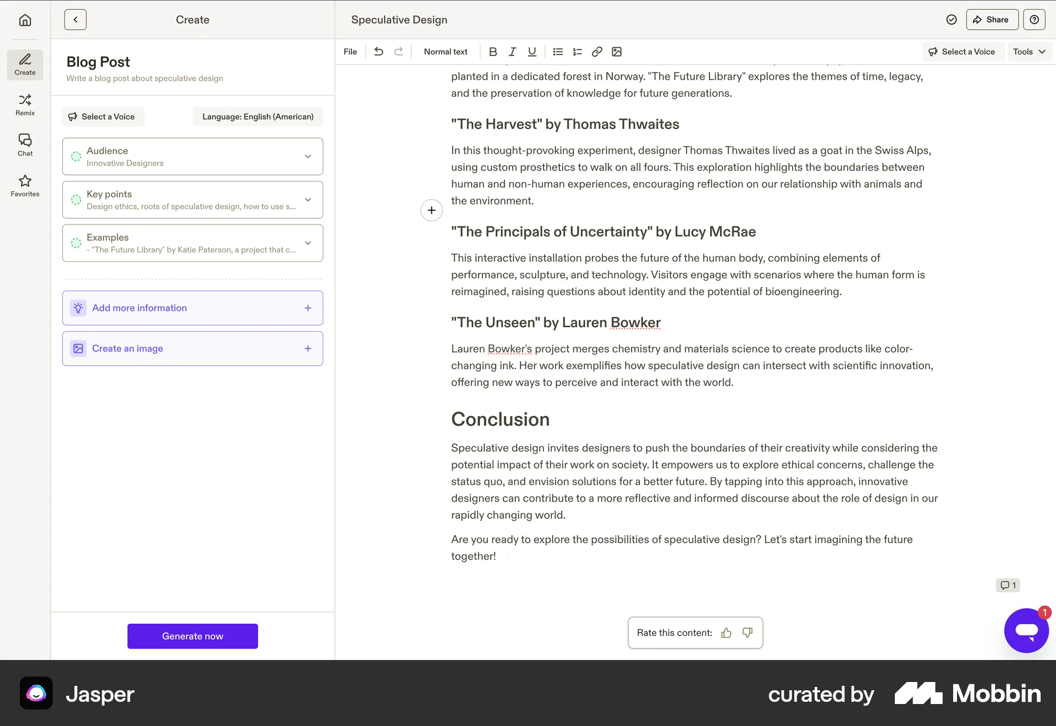Click the Generate now button
The image size is (1056, 726).
pos(193,636)
